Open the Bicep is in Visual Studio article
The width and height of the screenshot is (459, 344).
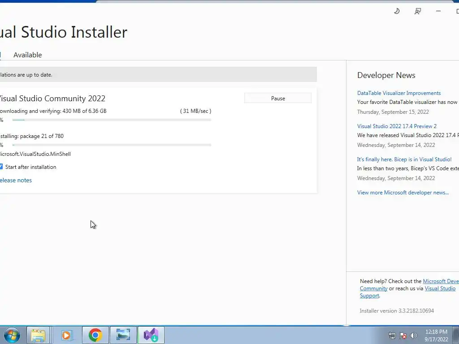point(404,159)
